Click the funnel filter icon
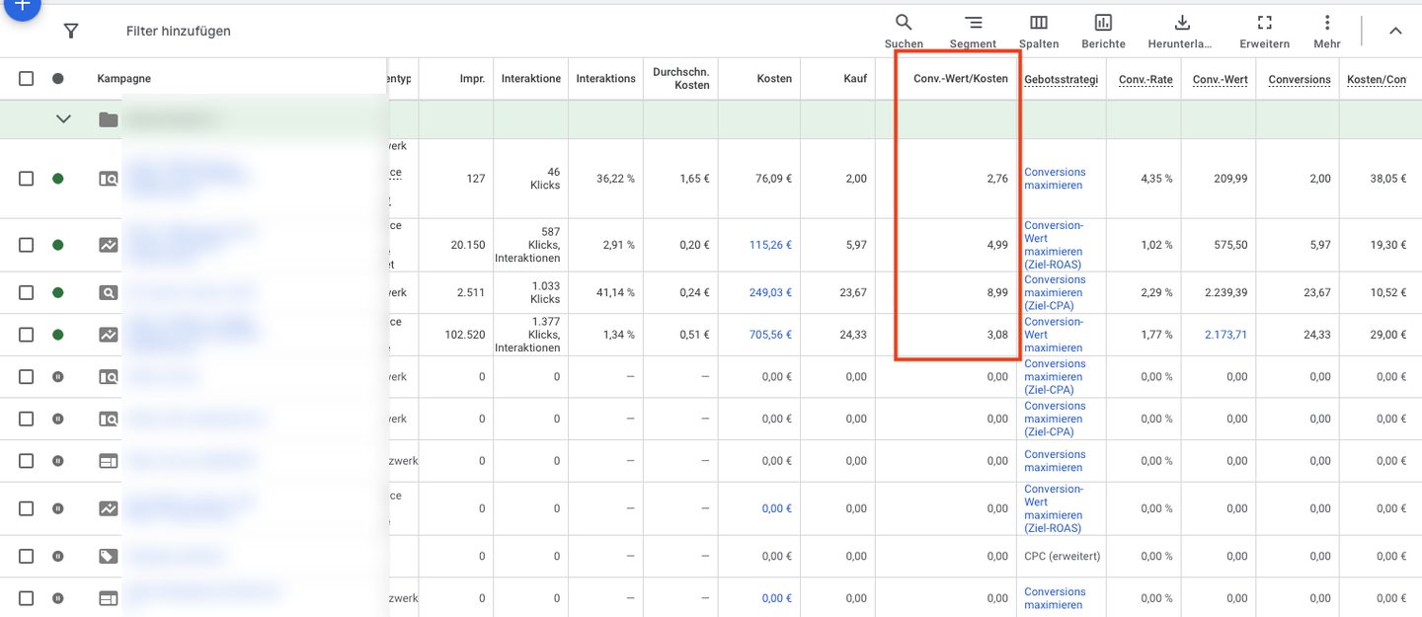1422x617 pixels. pyautogui.click(x=71, y=31)
